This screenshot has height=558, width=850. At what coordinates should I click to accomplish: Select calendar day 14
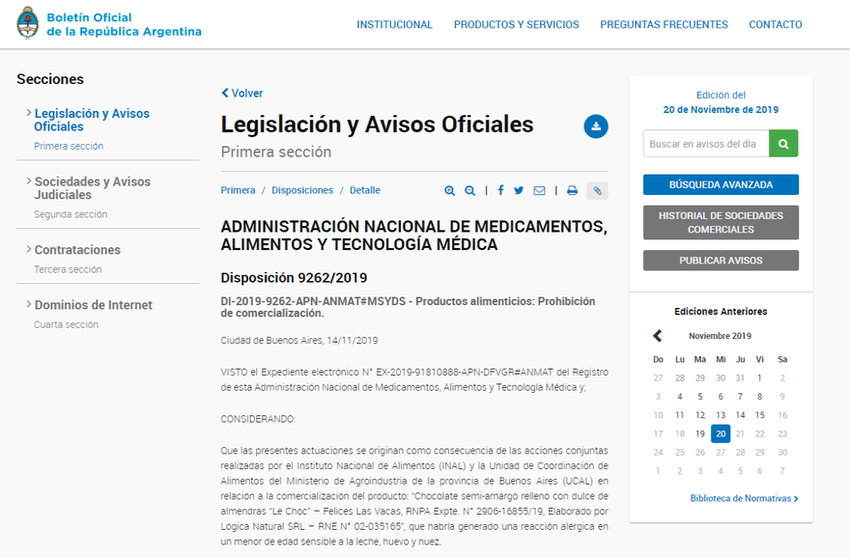click(740, 415)
